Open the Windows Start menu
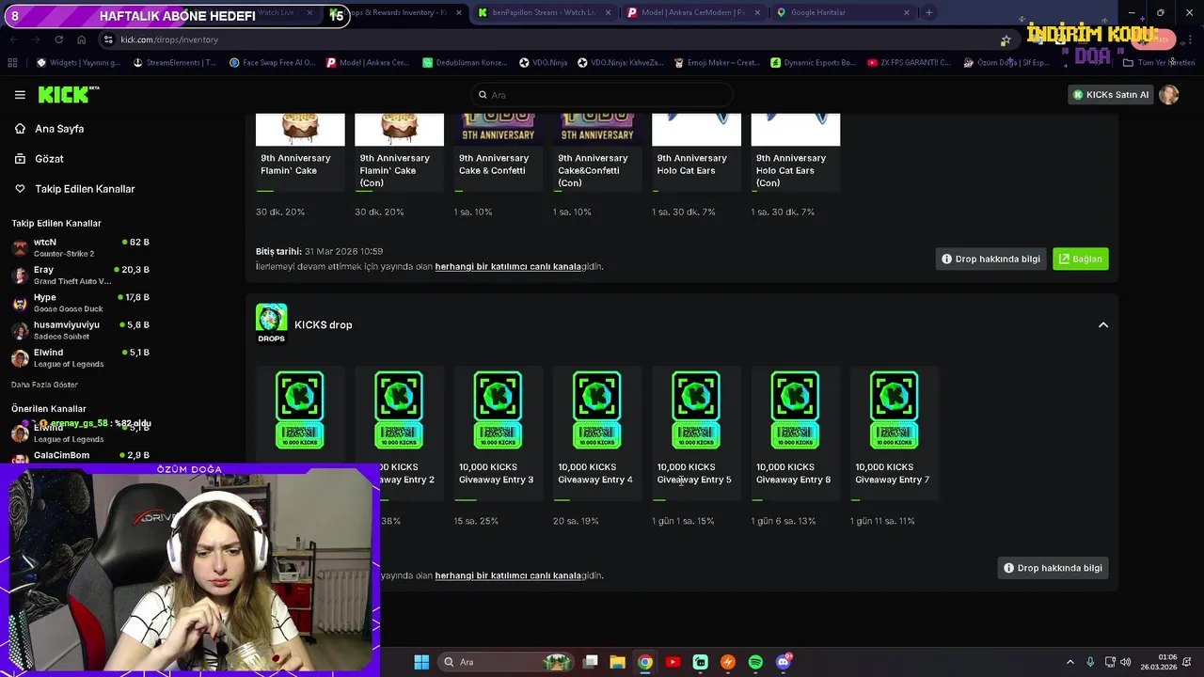 [x=421, y=662]
